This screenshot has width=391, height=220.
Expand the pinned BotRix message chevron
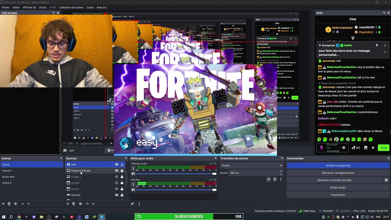click(385, 52)
